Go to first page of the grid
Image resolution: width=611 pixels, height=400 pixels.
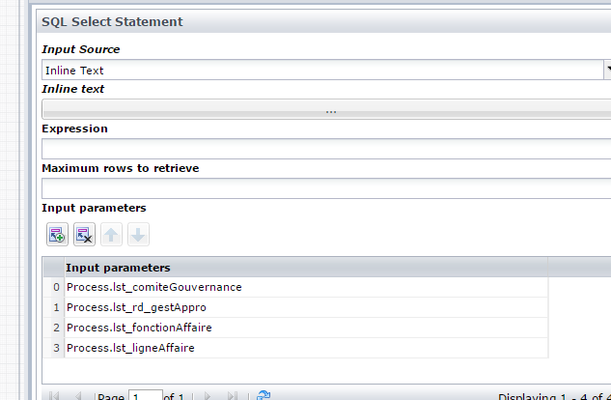pyautogui.click(x=54, y=396)
